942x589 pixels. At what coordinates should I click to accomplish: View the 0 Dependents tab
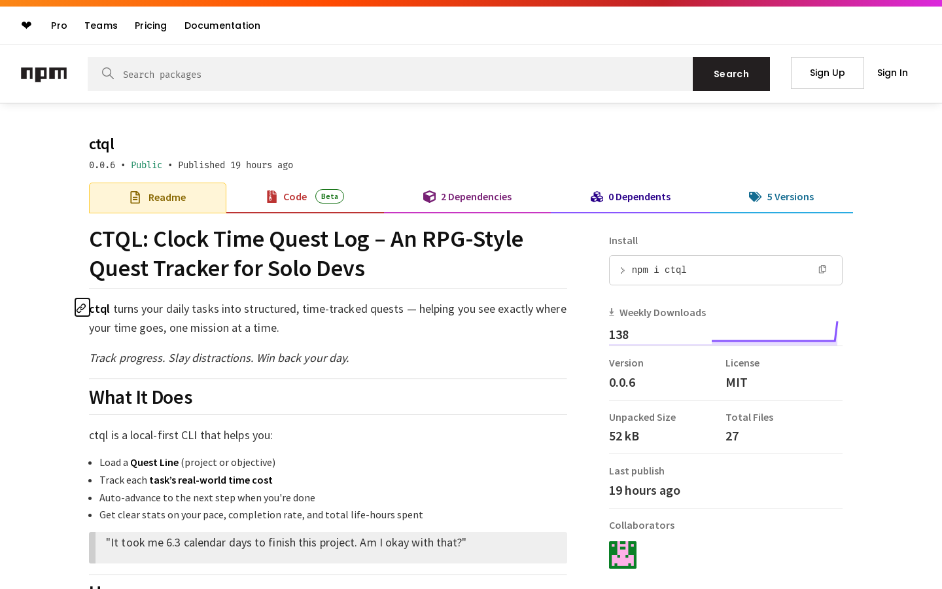(631, 197)
